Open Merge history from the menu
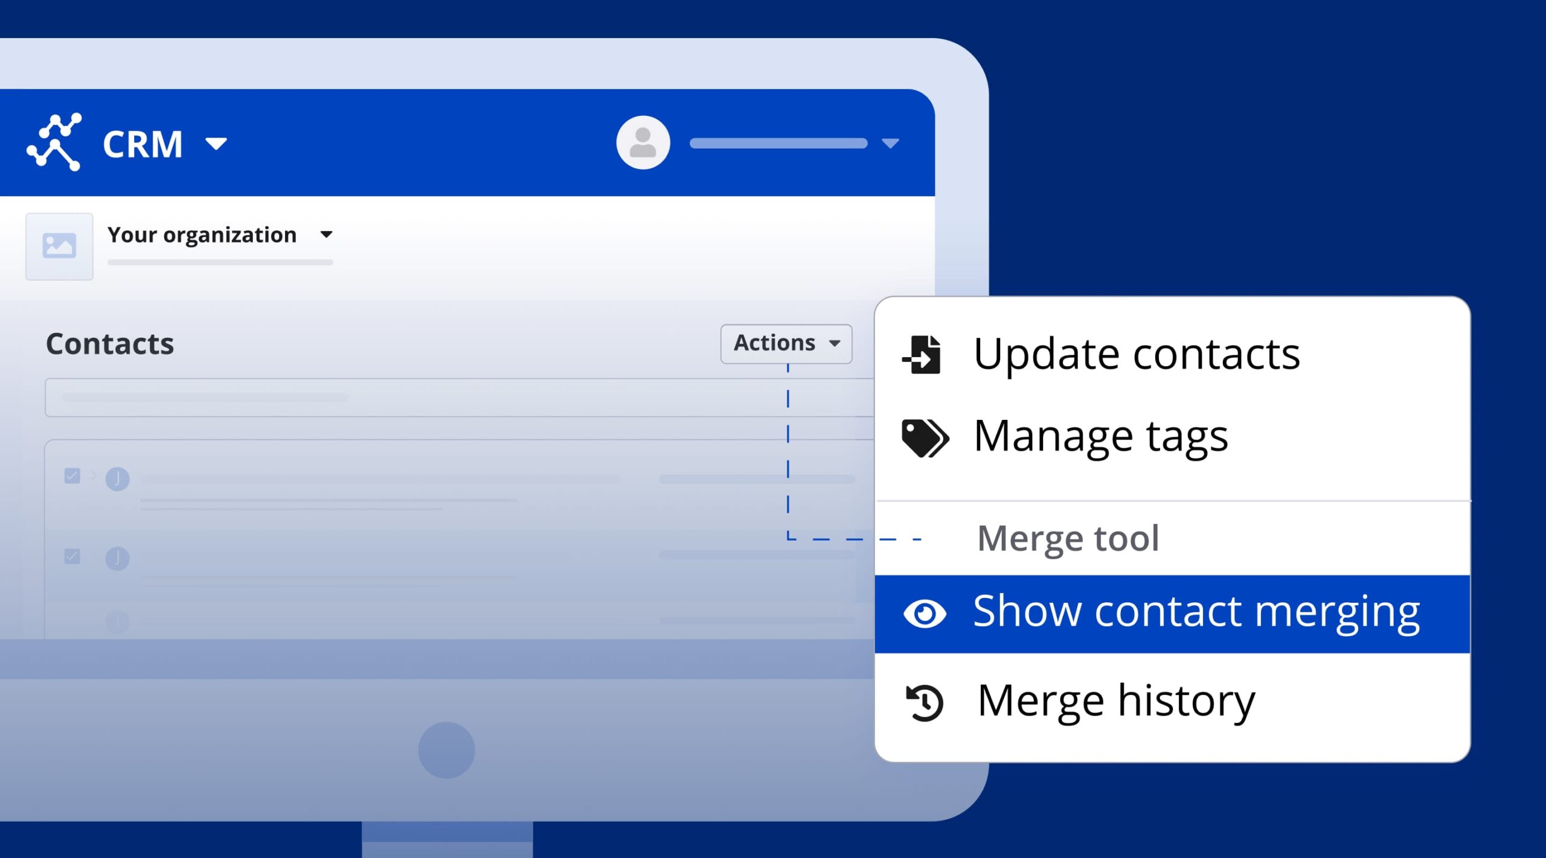The width and height of the screenshot is (1546, 858). click(x=1115, y=702)
